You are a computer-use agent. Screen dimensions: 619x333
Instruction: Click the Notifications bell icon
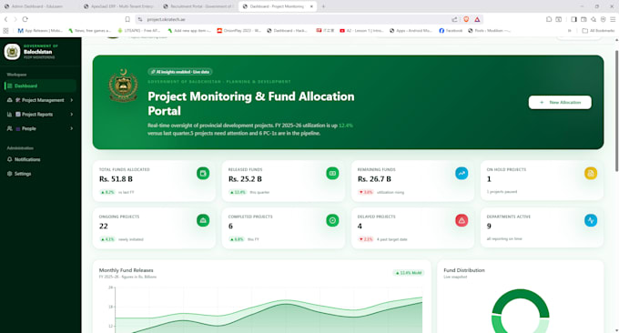click(10, 159)
